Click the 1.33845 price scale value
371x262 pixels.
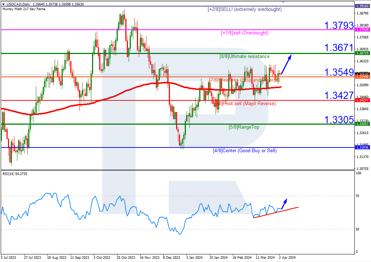click(362, 109)
